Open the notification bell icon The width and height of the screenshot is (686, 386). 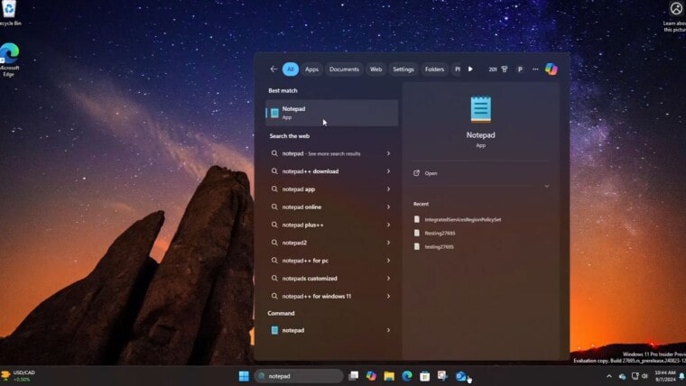[x=681, y=376]
